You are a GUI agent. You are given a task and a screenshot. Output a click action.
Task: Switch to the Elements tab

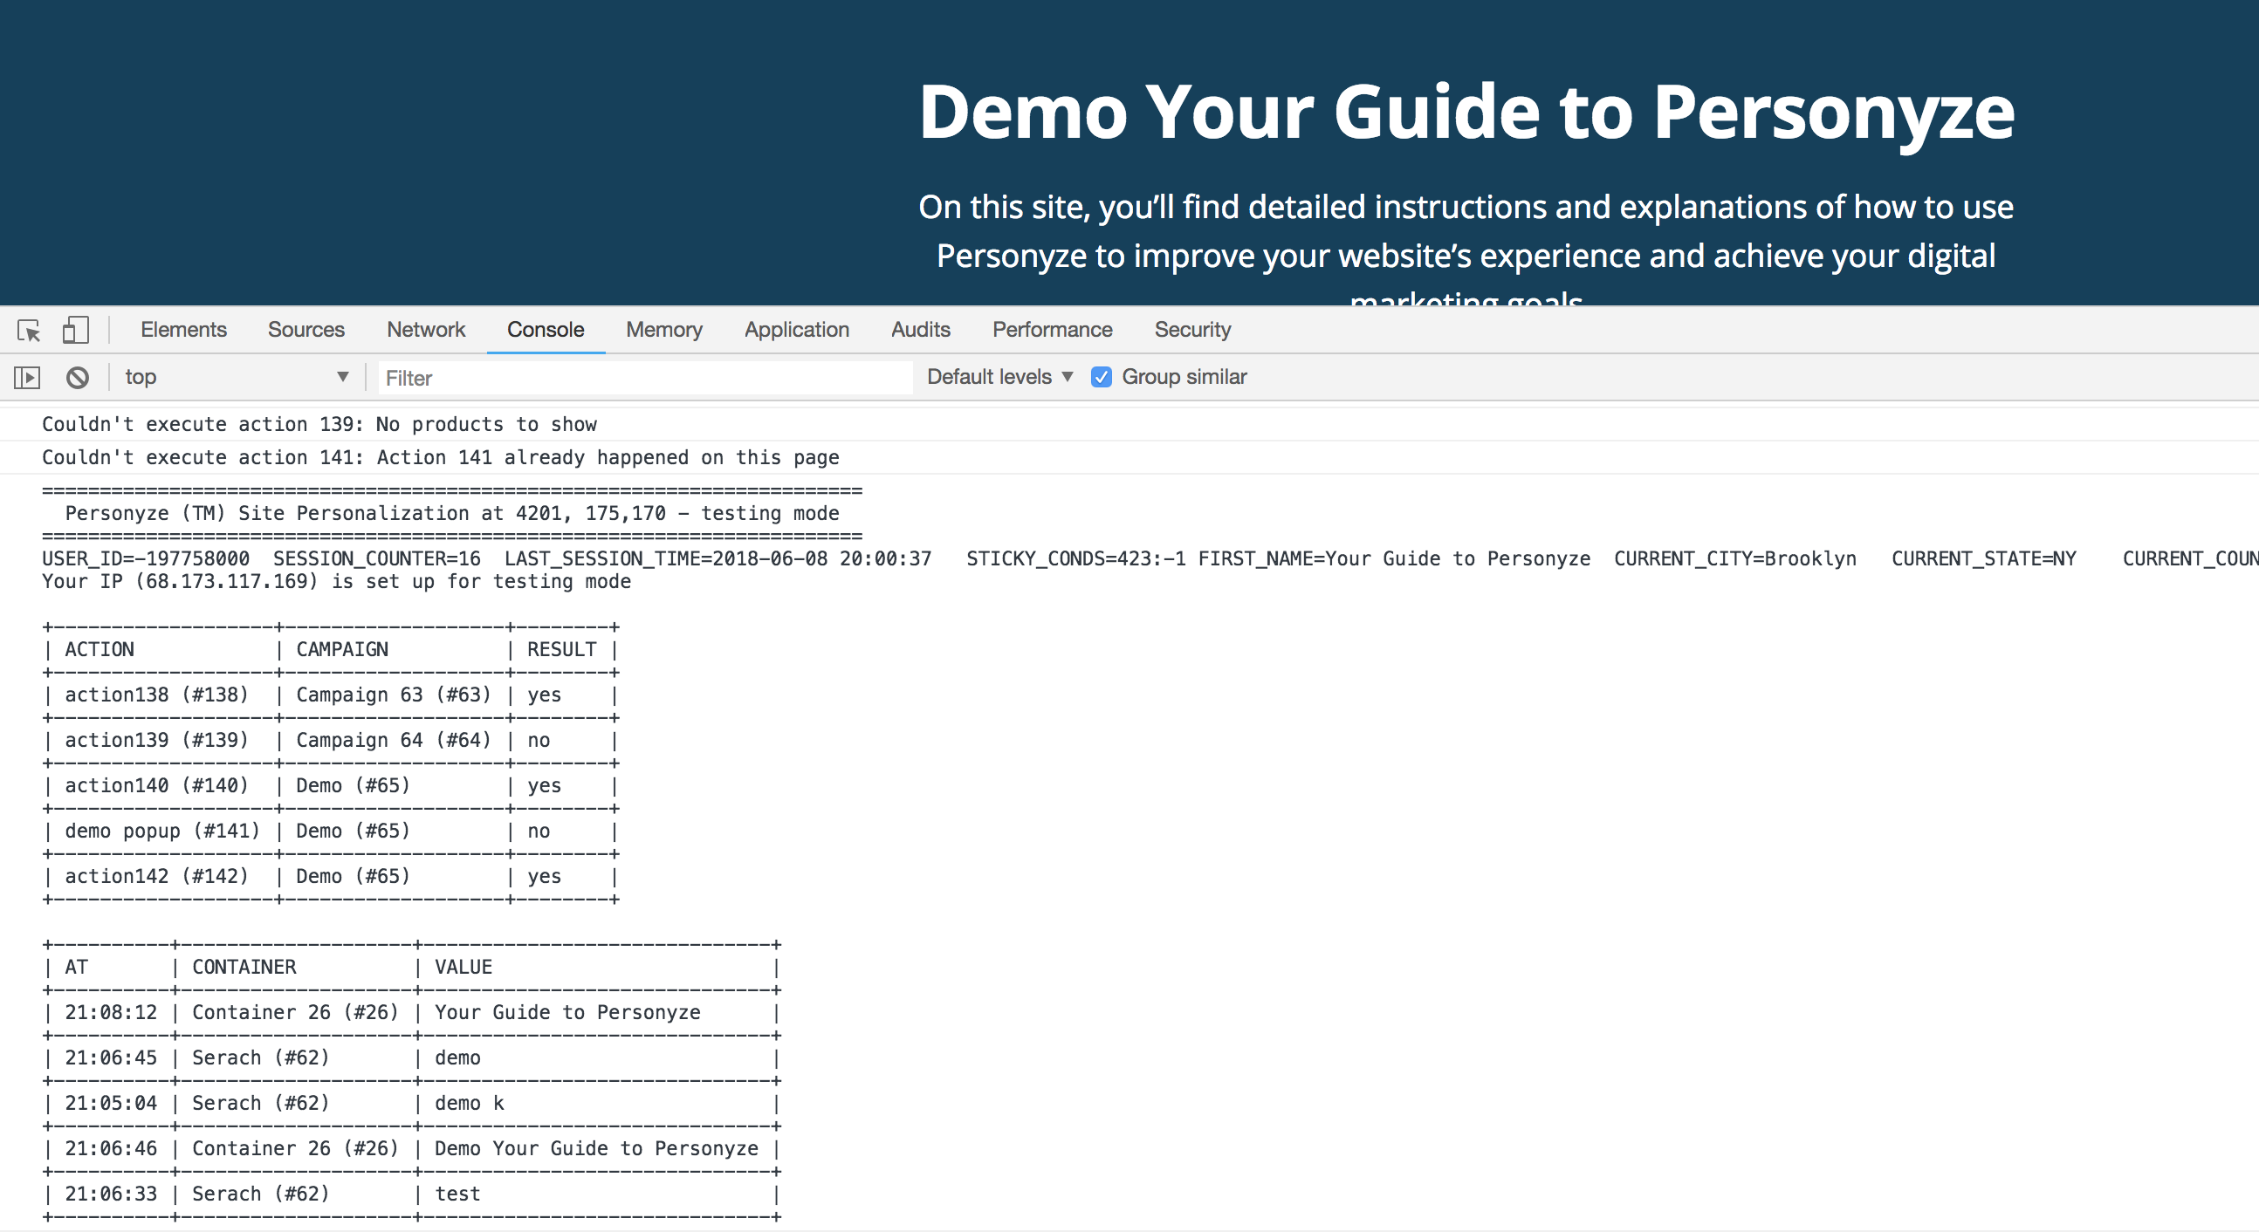(x=183, y=330)
